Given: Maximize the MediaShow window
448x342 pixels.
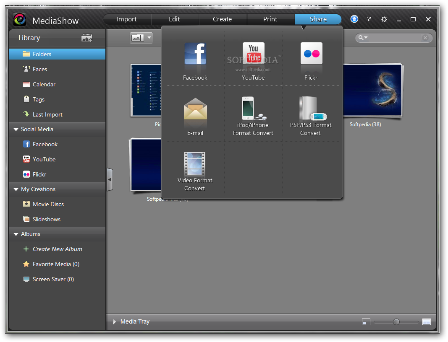Looking at the screenshot, I should coord(413,19).
